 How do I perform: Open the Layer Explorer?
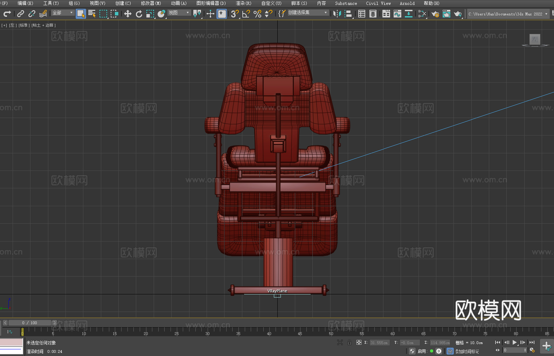pyautogui.click(x=373, y=14)
